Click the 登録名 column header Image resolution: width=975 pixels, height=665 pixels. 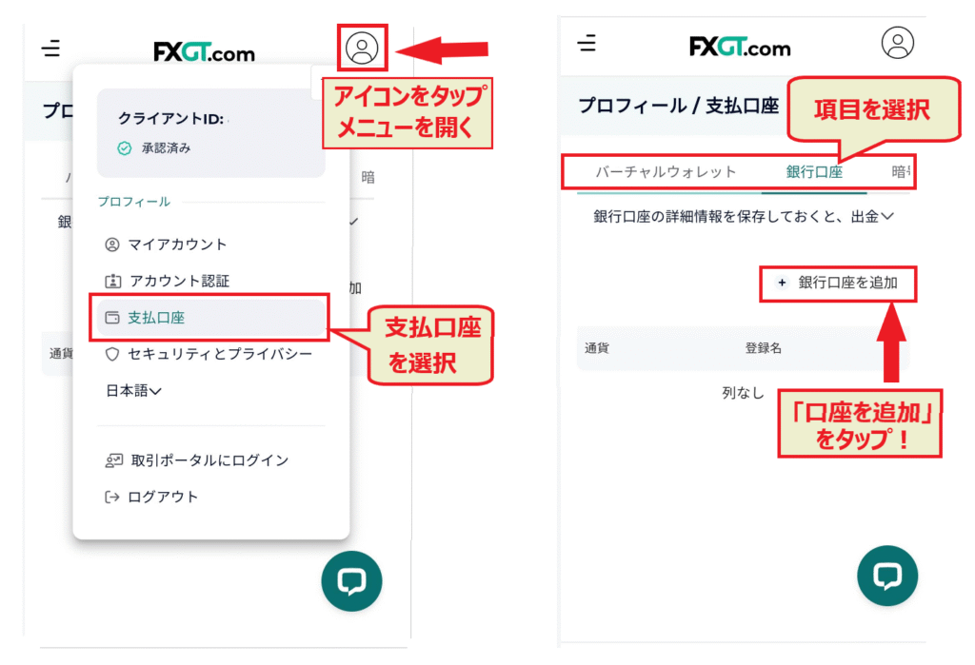pos(763,348)
